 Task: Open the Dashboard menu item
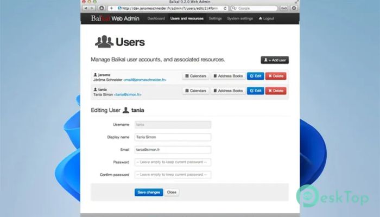156,18
